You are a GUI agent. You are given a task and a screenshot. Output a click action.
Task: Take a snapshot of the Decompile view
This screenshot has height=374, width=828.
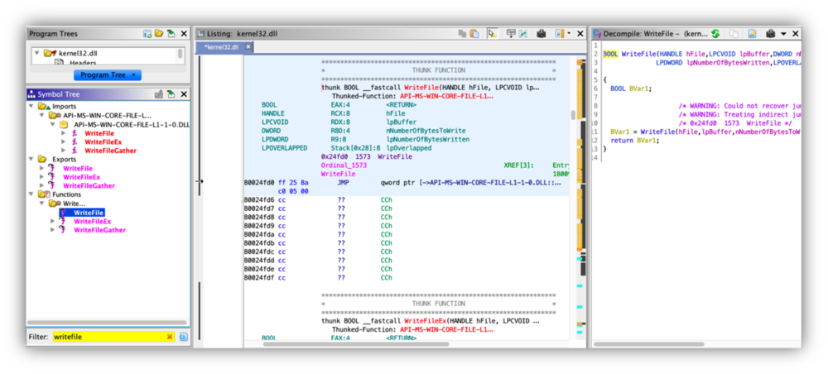(x=770, y=34)
